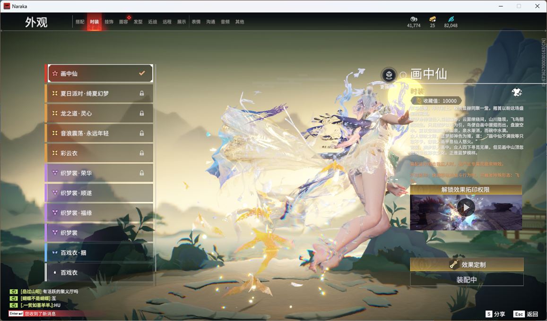The width and height of the screenshot is (547, 321).
Task: Click the chat input Enter prompt
Action: 16,314
